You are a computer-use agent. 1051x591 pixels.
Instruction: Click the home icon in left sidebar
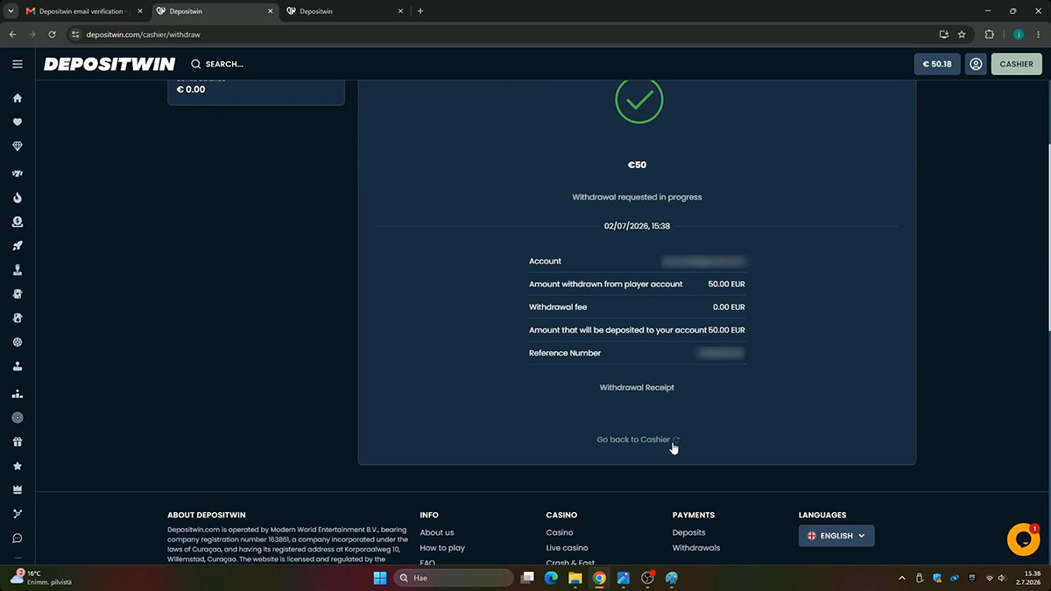(x=18, y=98)
